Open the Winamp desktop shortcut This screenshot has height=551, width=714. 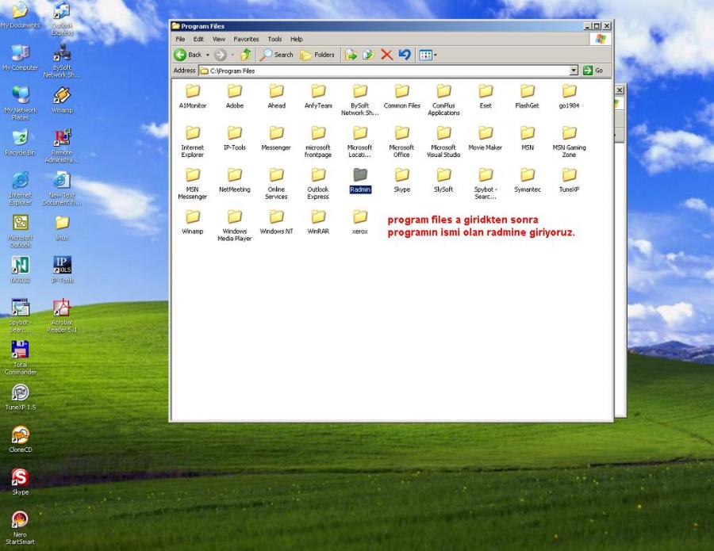click(62, 100)
